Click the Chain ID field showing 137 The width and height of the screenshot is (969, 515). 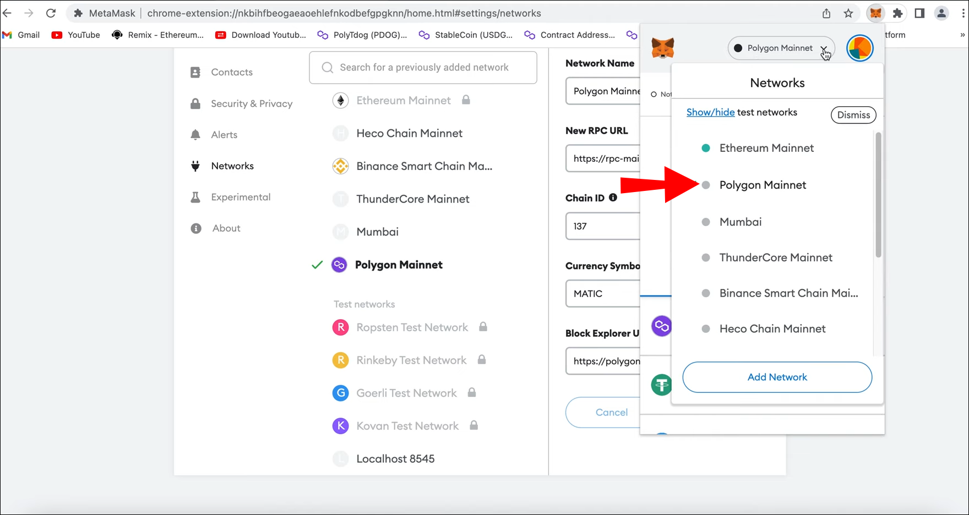[603, 226]
